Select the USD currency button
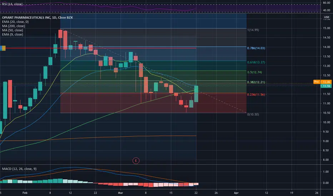Viewport: 333px width, 196px height. click(327, 17)
